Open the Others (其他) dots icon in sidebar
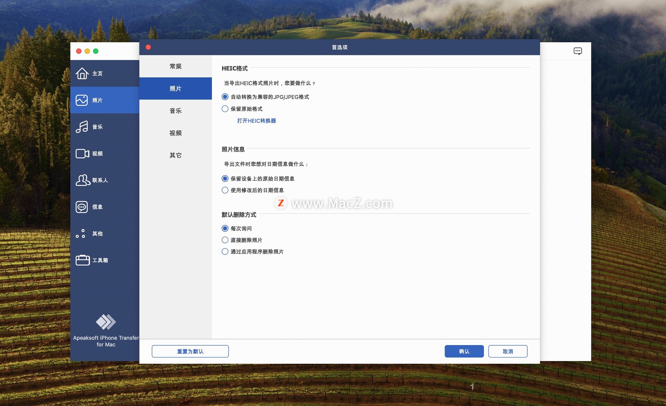This screenshot has height=406, width=666. [80, 233]
